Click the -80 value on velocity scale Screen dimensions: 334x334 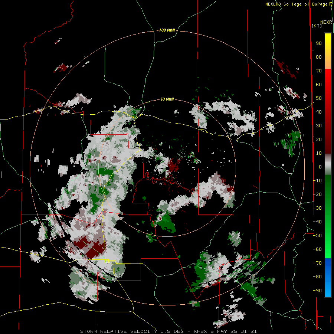pyautogui.click(x=317, y=277)
